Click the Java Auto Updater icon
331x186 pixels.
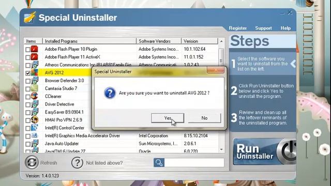point(35,144)
